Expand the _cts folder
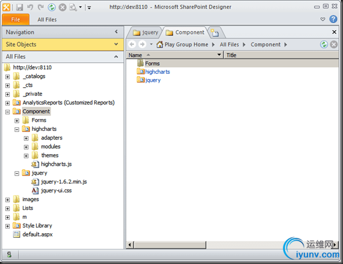343x264 pixels. 8,85
